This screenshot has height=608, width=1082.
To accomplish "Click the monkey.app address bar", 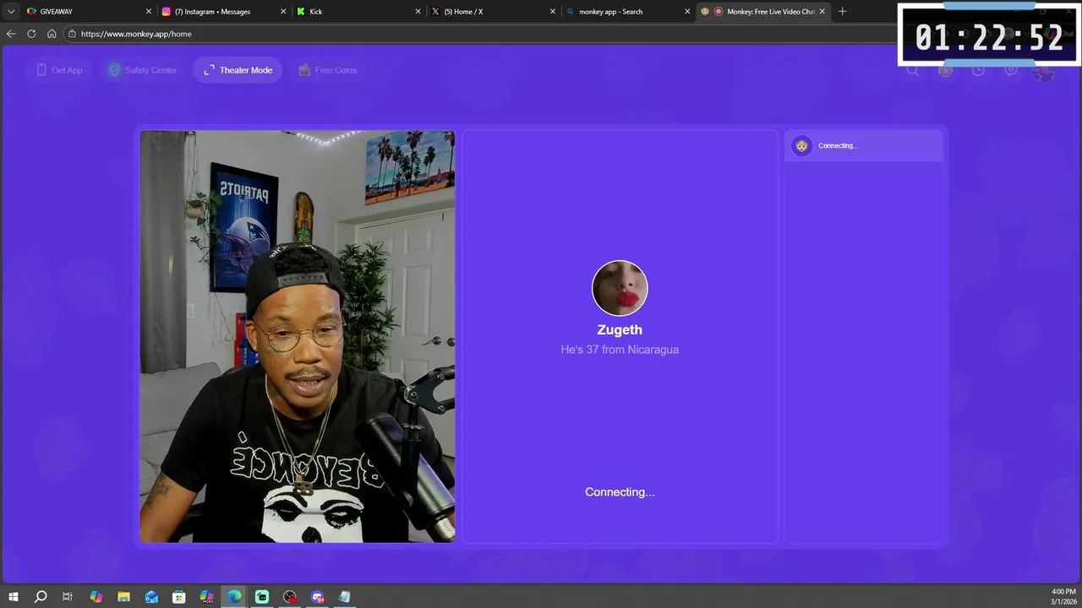I will click(482, 34).
